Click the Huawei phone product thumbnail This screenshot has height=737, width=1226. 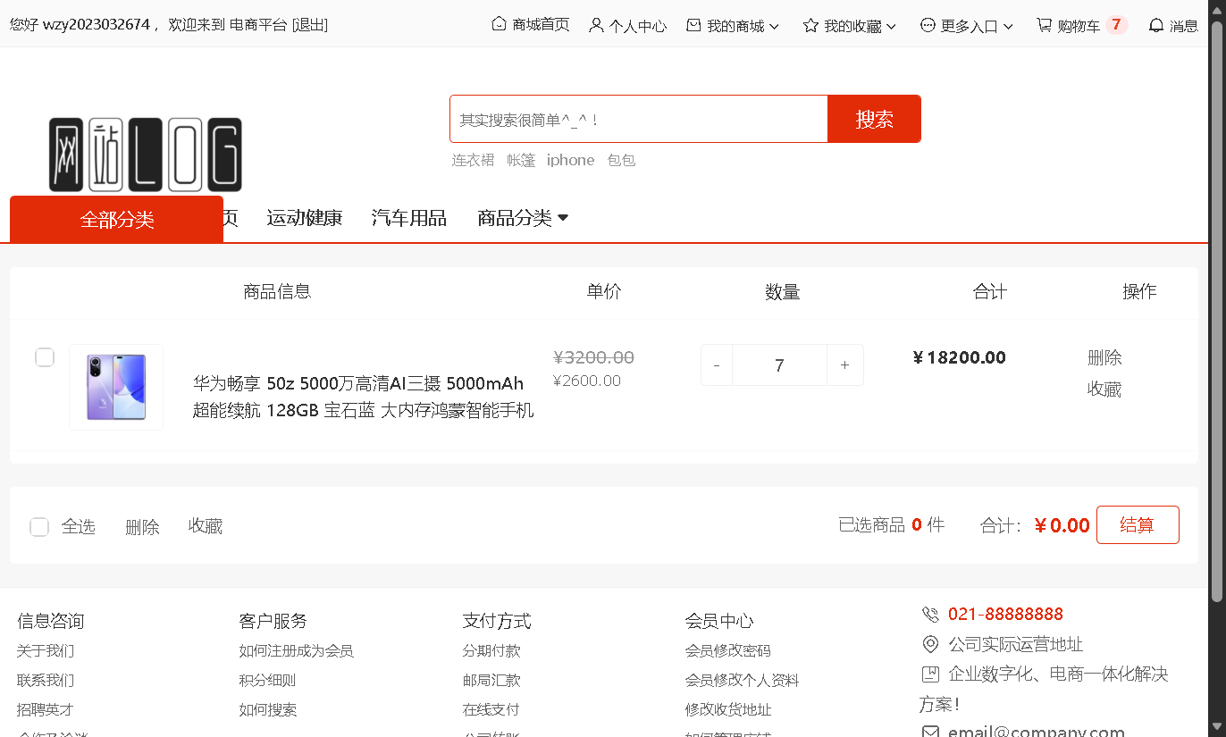coord(116,387)
